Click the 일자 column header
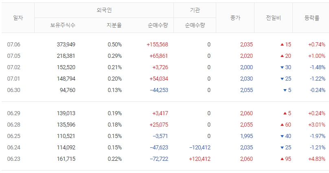329x173 pixels. pyautogui.click(x=18, y=18)
